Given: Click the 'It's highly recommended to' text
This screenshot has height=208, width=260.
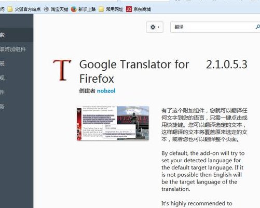Looking at the screenshot, I should pyautogui.click(x=197, y=203).
